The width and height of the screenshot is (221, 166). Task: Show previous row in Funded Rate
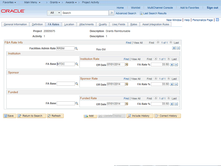coord(156,98)
